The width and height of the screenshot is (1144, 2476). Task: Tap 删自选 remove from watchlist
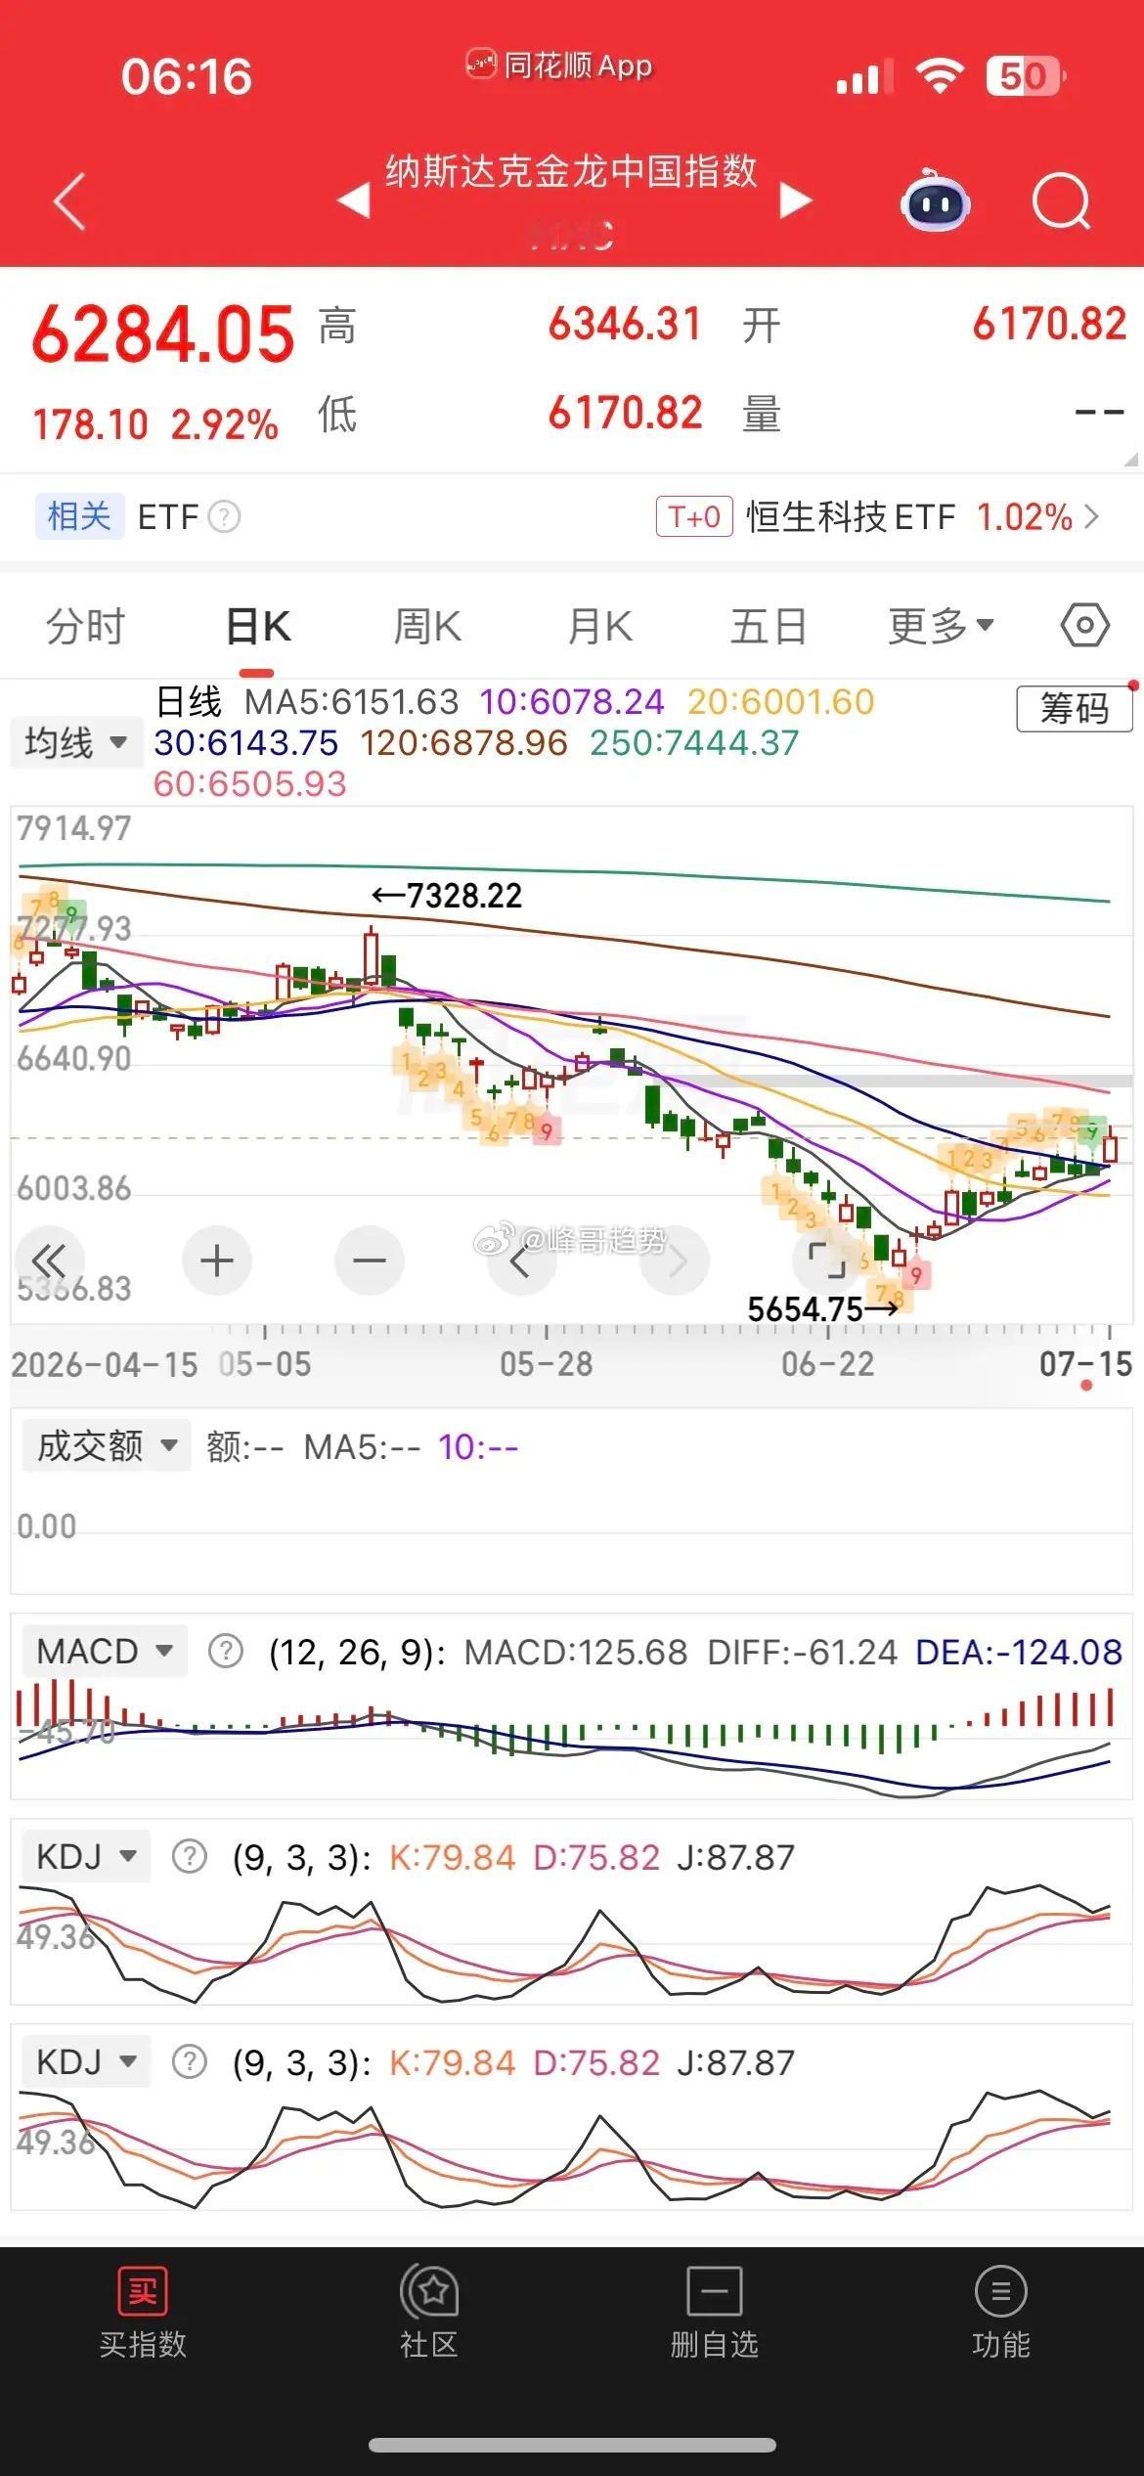coord(715,2314)
